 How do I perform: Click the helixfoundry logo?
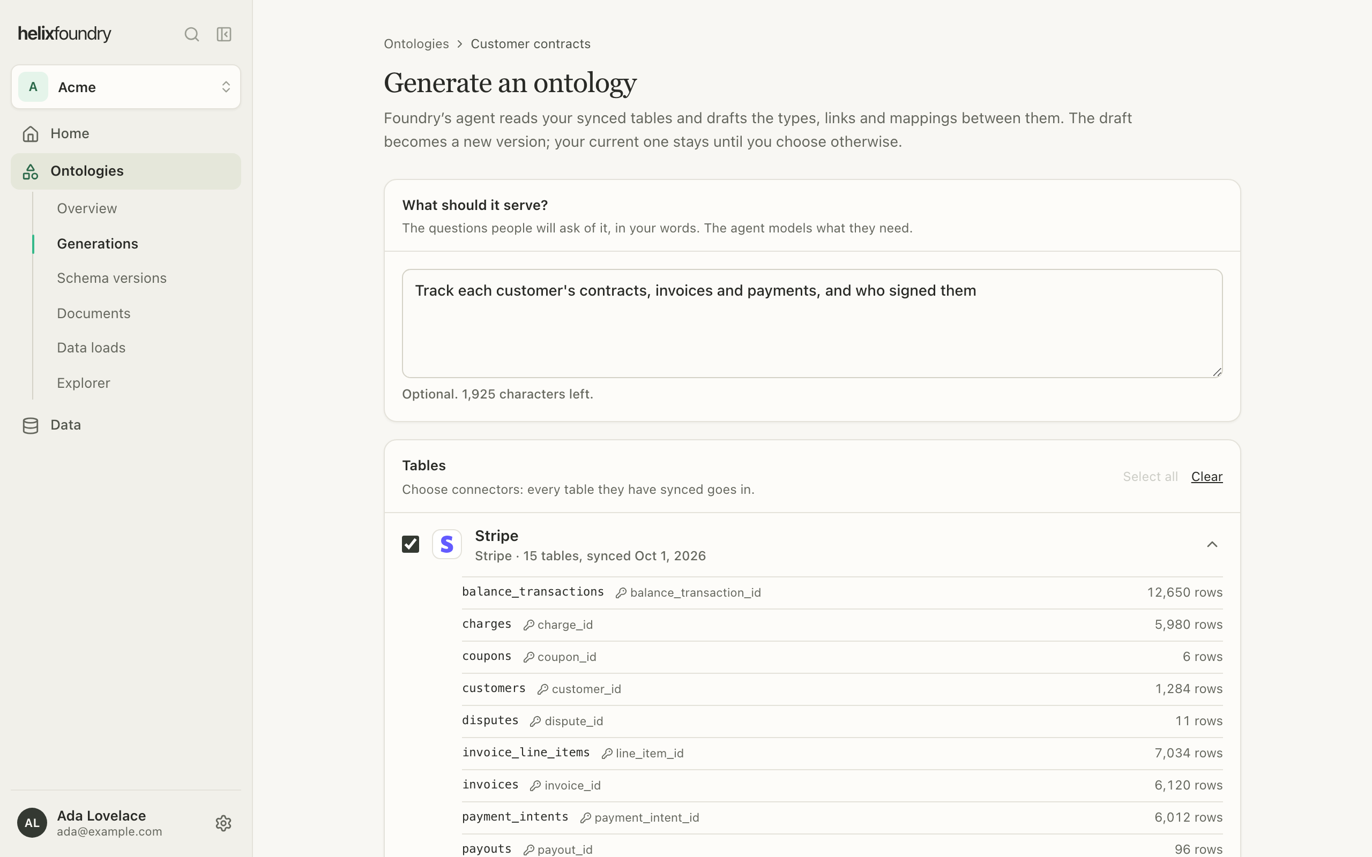pos(65,34)
